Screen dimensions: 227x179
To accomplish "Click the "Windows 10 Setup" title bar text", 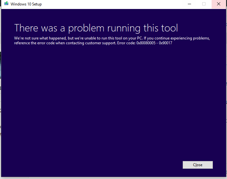I will click(26, 4).
